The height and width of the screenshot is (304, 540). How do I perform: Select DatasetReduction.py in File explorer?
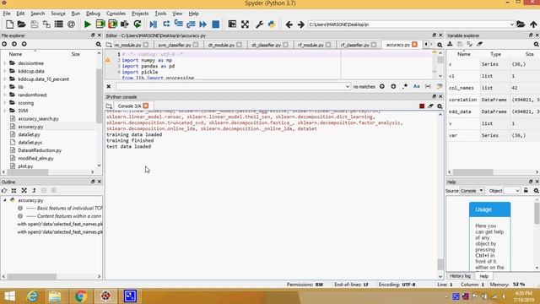pyautogui.click(x=40, y=150)
